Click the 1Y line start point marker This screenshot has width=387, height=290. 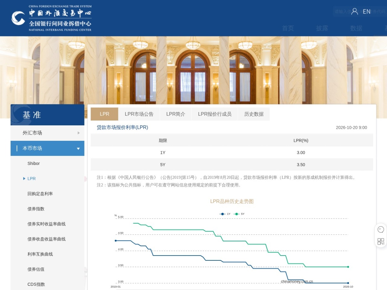[x=115, y=241]
